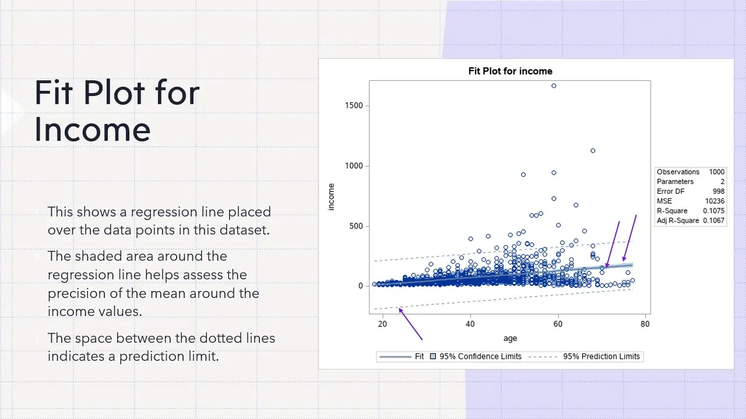Select the Fit Plot for income chart title
Image resolution: width=746 pixels, height=419 pixels.
coord(510,71)
